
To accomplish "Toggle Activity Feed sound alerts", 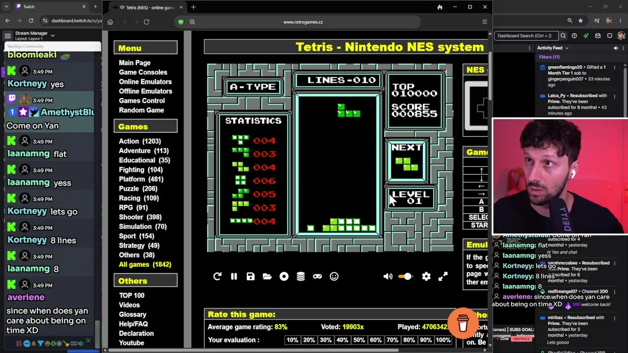I will coord(616,48).
